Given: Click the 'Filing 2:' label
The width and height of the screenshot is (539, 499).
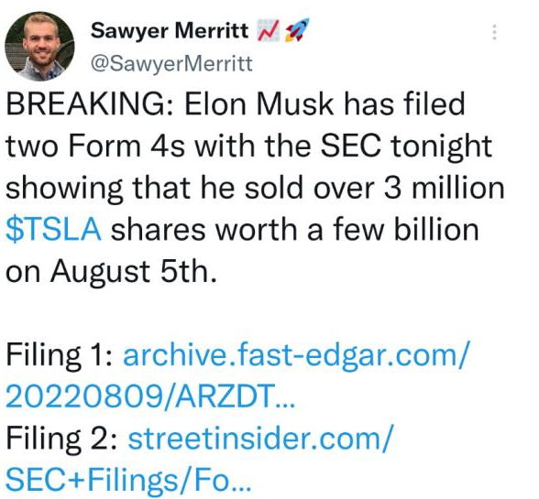Looking at the screenshot, I should [x=62, y=439].
